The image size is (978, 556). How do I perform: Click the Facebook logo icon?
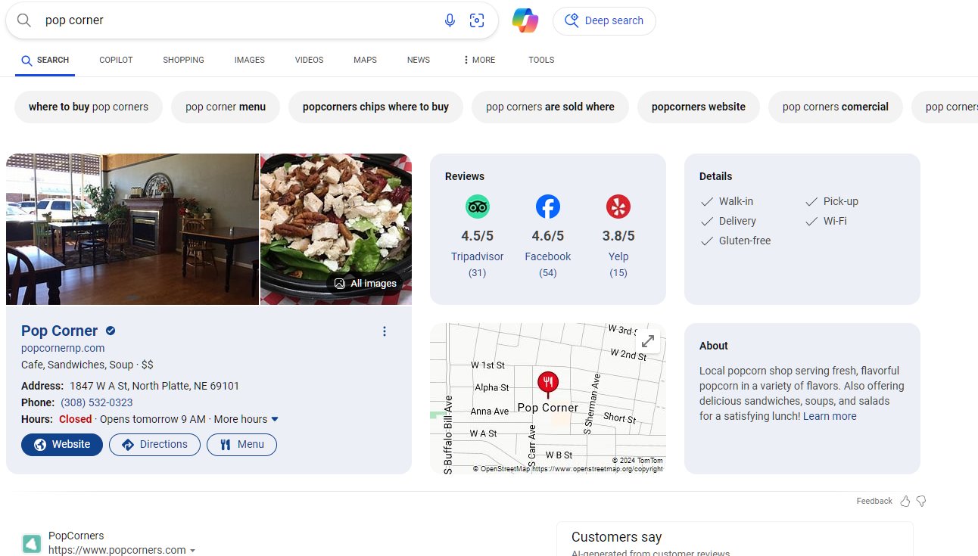(x=548, y=207)
